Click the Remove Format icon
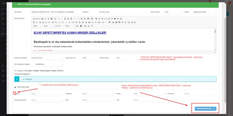233x116 pixels. [56, 22]
